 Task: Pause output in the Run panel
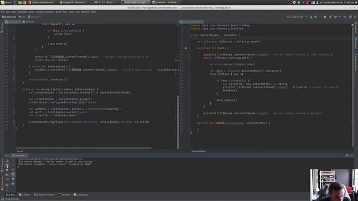[x=7, y=170]
